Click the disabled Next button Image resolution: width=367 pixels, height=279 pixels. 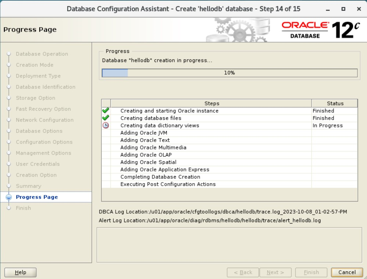(276, 272)
